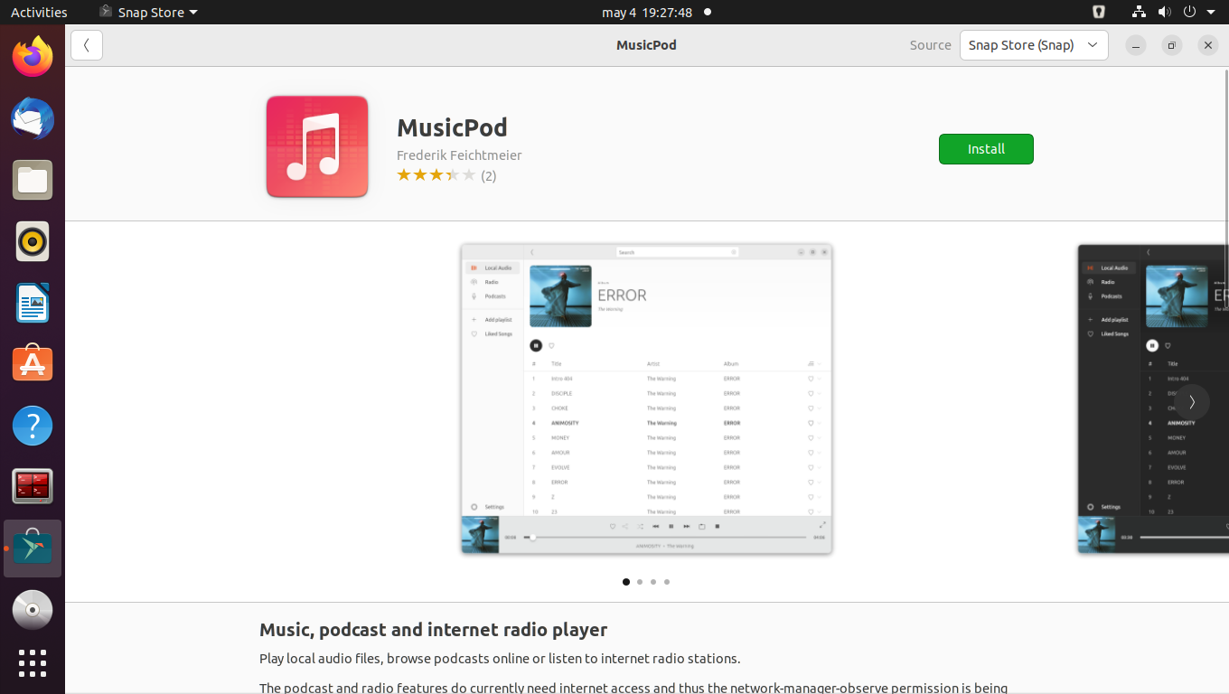Open the dark theme MusicPod screenshot
This screenshot has height=694, width=1229.
pyautogui.click(x=1153, y=399)
